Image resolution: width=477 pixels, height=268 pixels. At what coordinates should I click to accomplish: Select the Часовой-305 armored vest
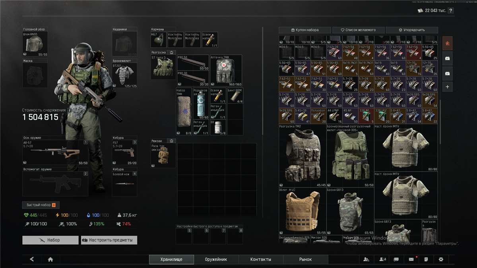click(x=350, y=156)
